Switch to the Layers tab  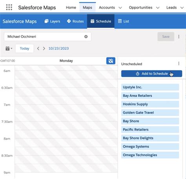click(x=52, y=21)
